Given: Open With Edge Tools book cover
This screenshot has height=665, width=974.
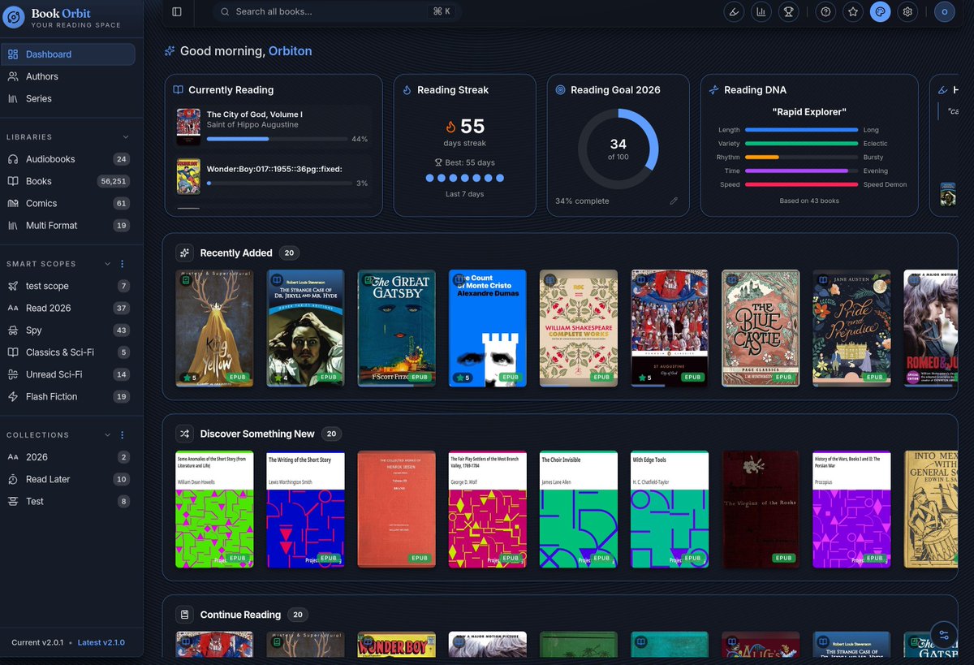Looking at the screenshot, I should [670, 509].
